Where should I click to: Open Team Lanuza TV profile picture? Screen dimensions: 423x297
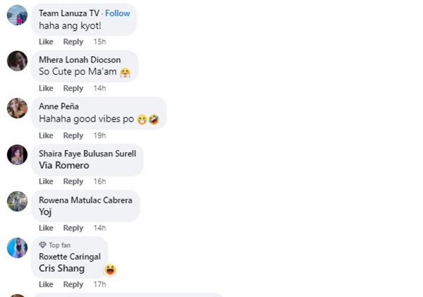pyautogui.click(x=17, y=15)
